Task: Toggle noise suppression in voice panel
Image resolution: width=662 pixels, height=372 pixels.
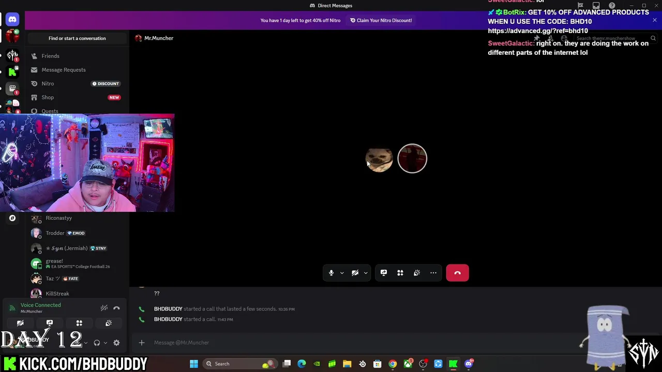Action: click(x=104, y=308)
